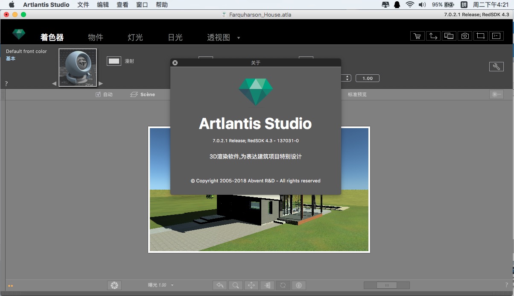Viewport: 514px width, 296px height.
Task: Click the Copyright 2005-2018 Abvent text
Action: click(256, 181)
